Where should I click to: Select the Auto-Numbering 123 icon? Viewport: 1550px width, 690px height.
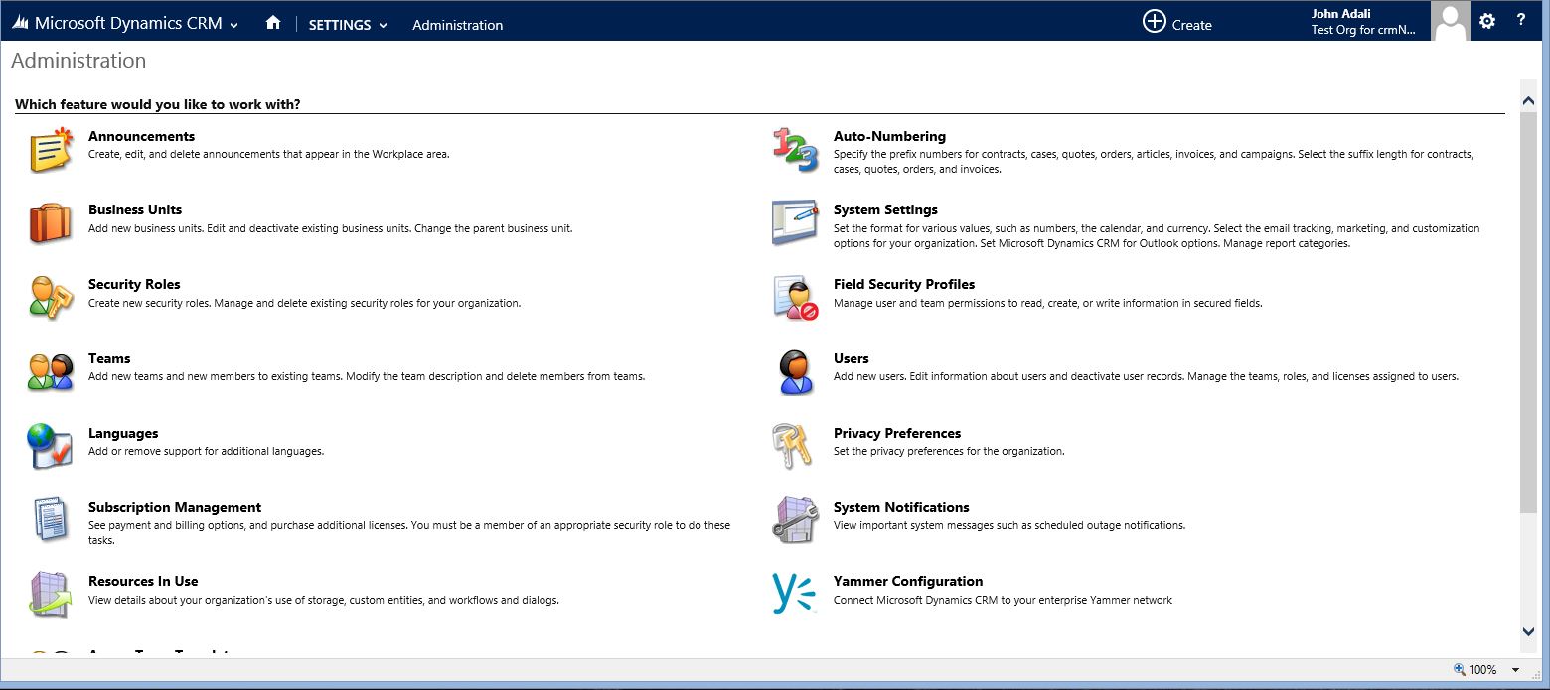pyautogui.click(x=795, y=149)
